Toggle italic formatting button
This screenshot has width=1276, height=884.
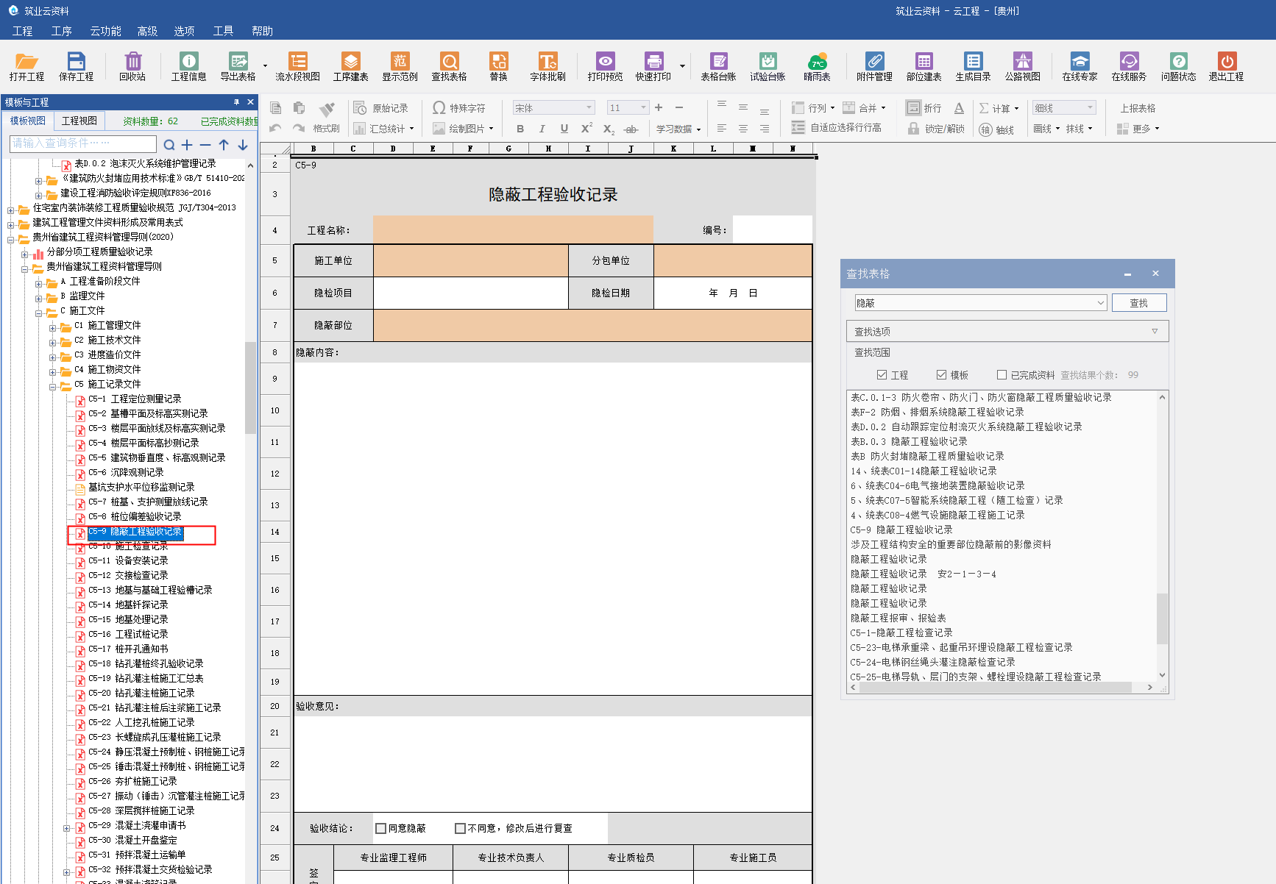[542, 129]
